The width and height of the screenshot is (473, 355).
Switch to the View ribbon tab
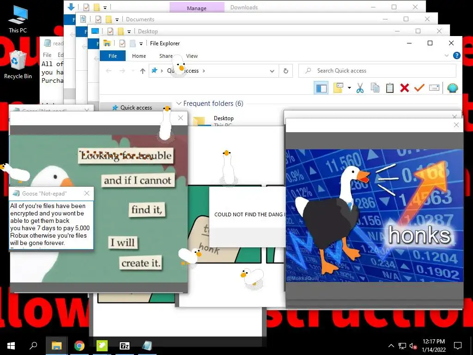[192, 56]
